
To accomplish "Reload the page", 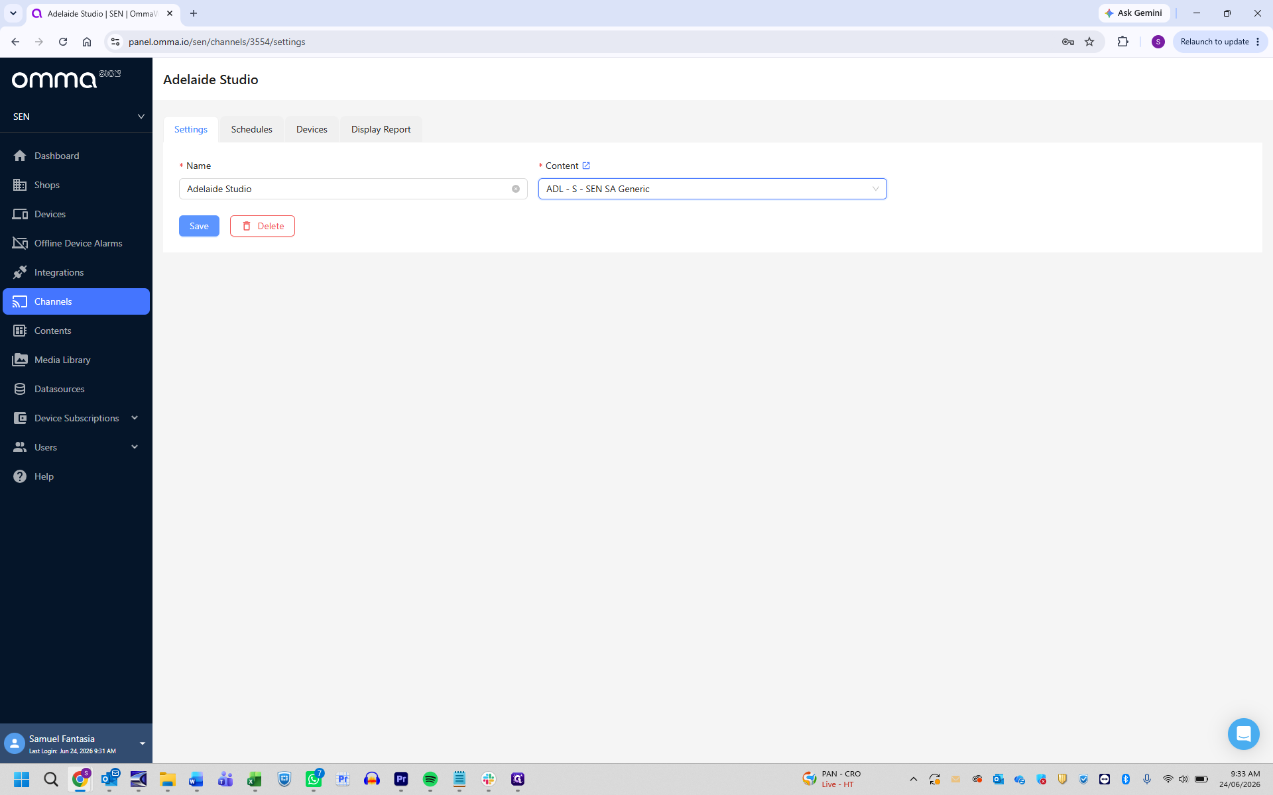I will click(x=63, y=42).
